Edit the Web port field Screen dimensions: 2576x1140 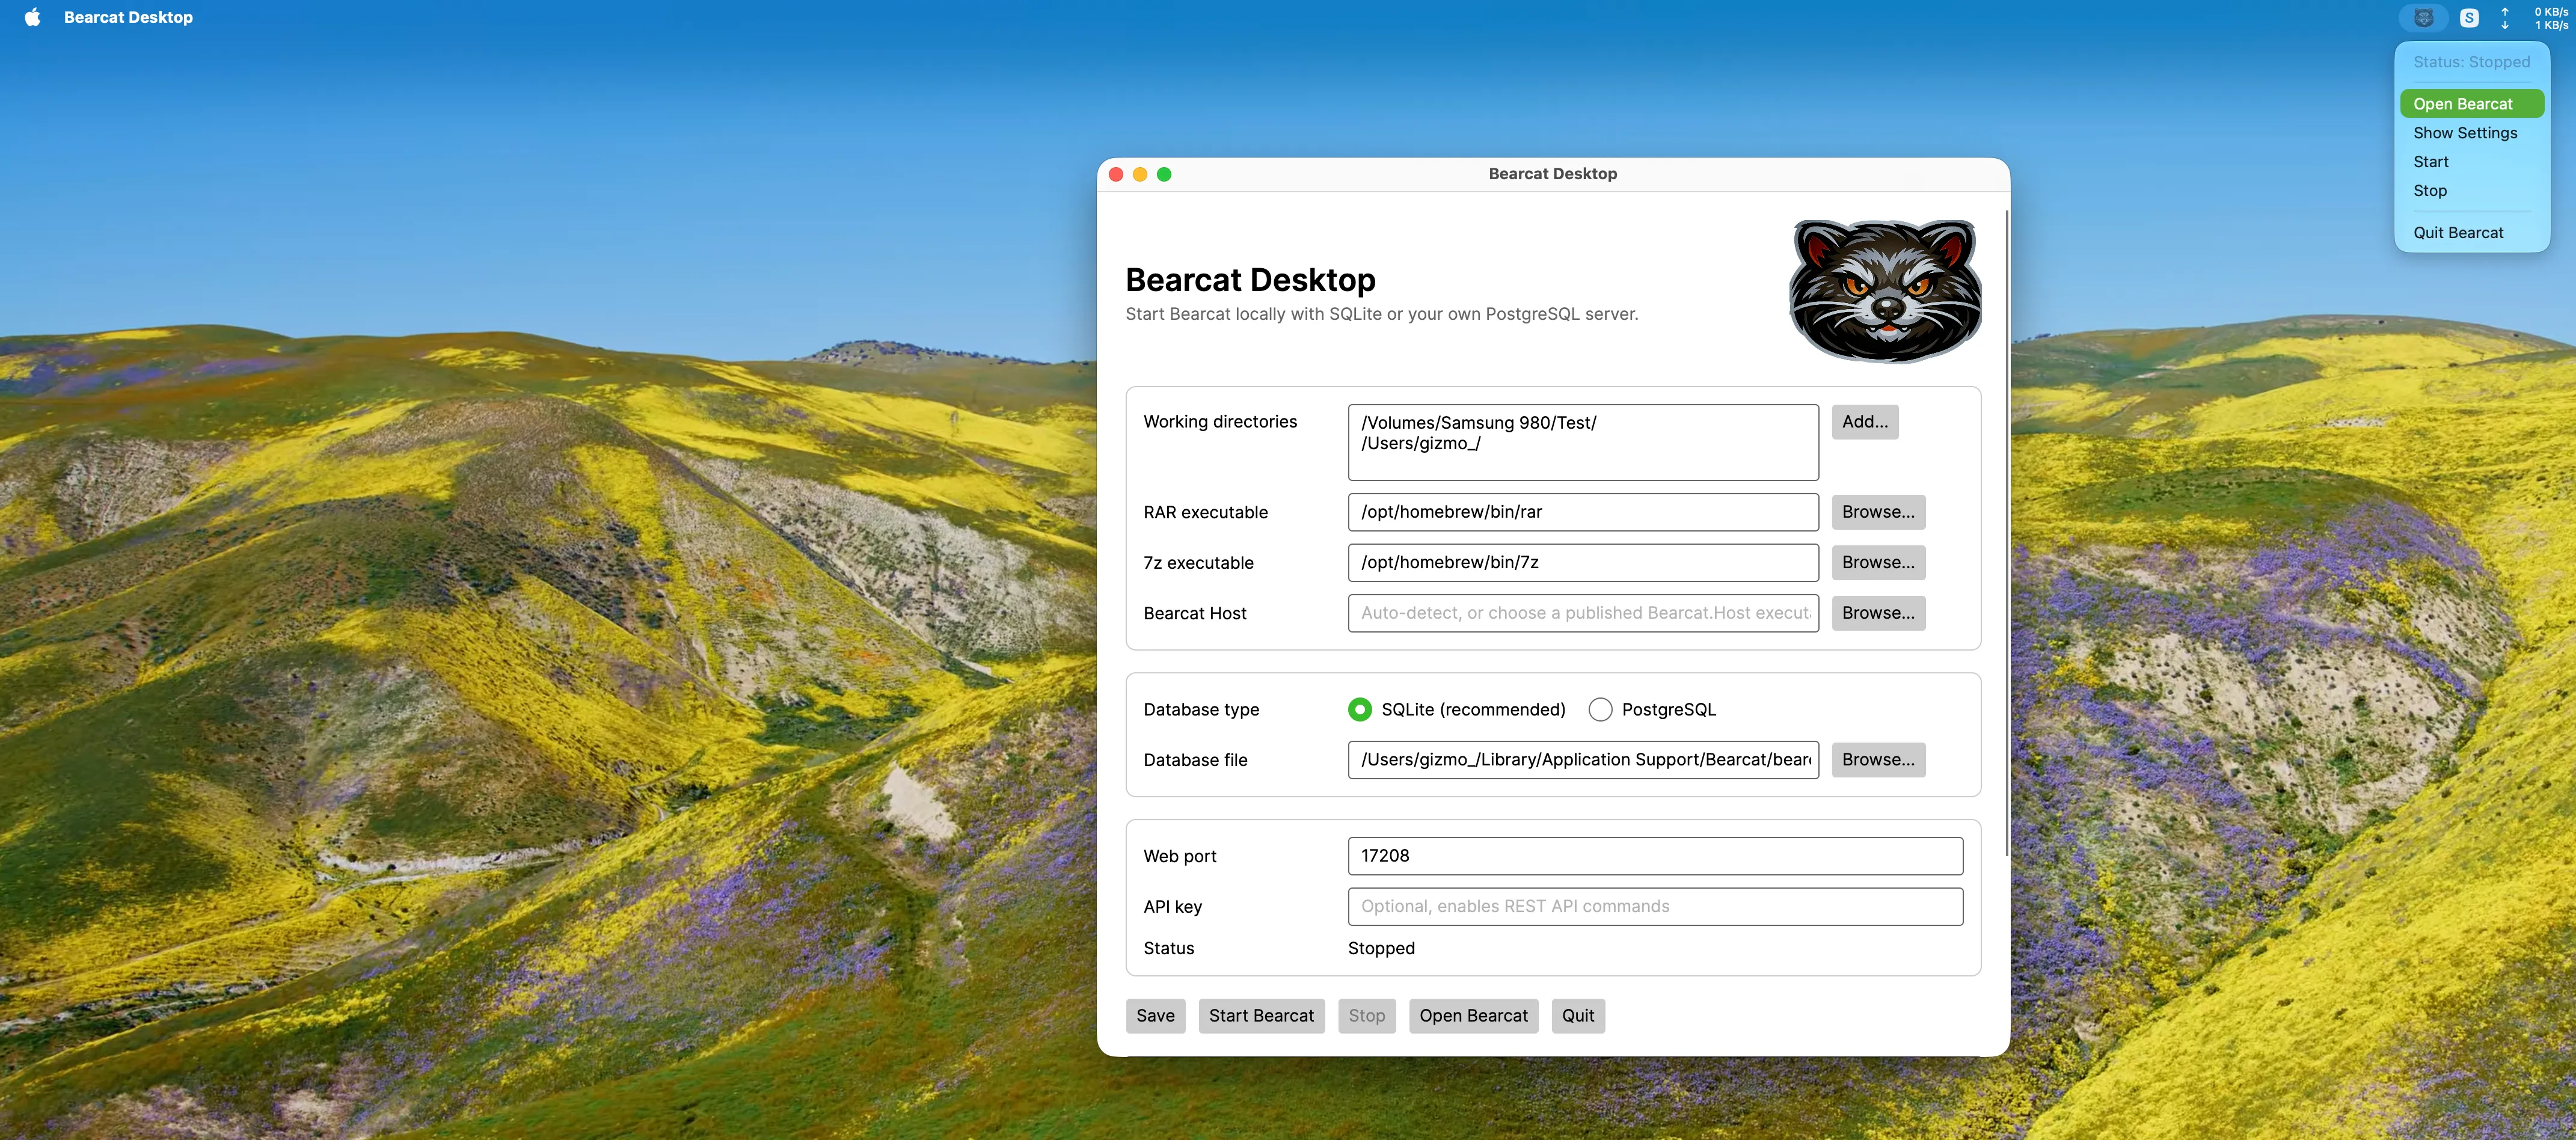coord(1655,856)
